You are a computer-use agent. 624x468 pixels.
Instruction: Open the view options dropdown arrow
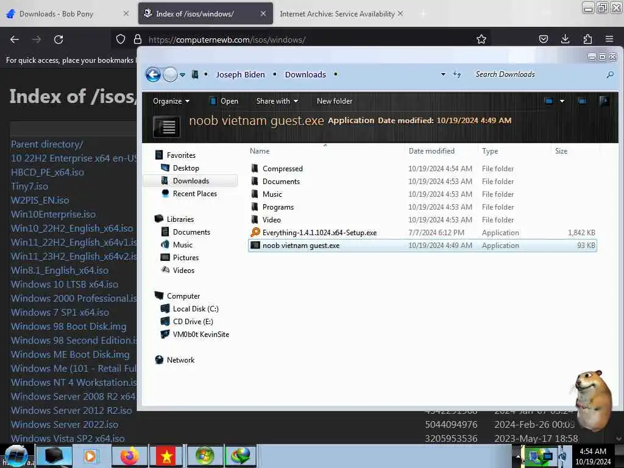coord(562,101)
